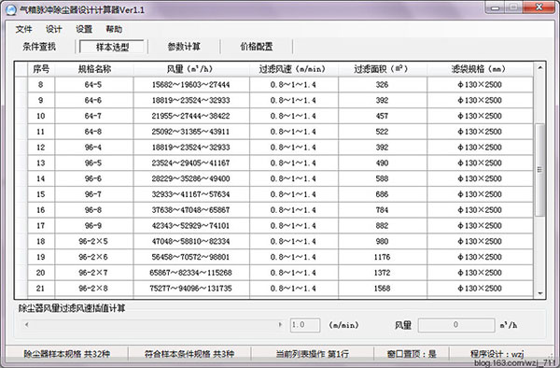The height and width of the screenshot is (368, 560).
Task: Sort by 过滤风速 column header
Action: 294,69
